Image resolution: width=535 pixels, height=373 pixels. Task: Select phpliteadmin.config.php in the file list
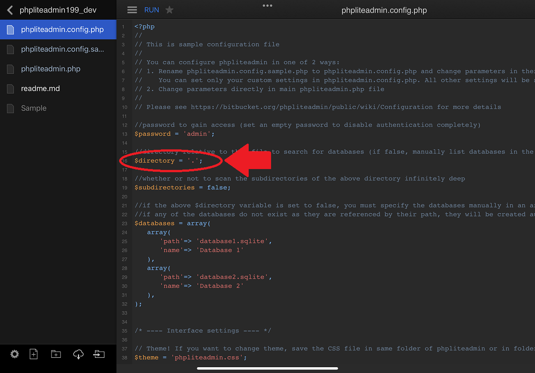pyautogui.click(x=58, y=30)
